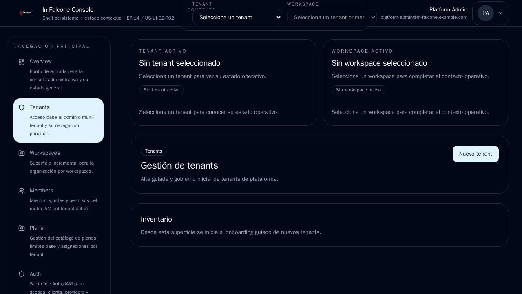The height and width of the screenshot is (294, 522).
Task: Click the 'Tenants' badge above Gestión de tenants
Action: (154, 151)
